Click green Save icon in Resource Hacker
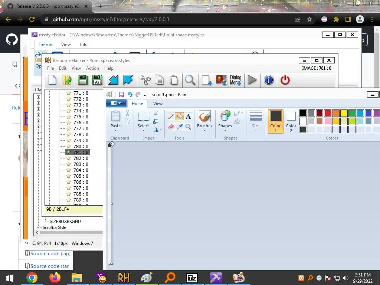The width and height of the screenshot is (380, 285). click(x=83, y=80)
